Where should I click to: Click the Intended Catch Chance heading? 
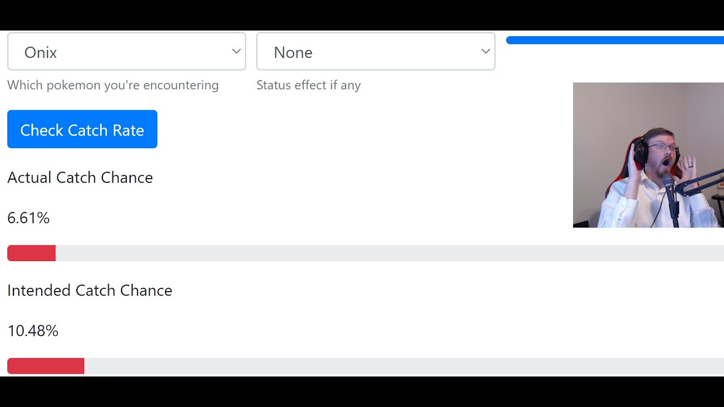[x=90, y=291]
